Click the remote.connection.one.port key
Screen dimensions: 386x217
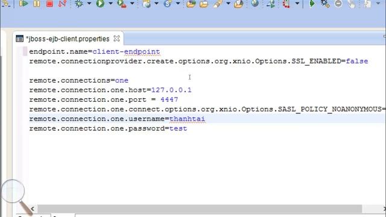tap(88, 100)
